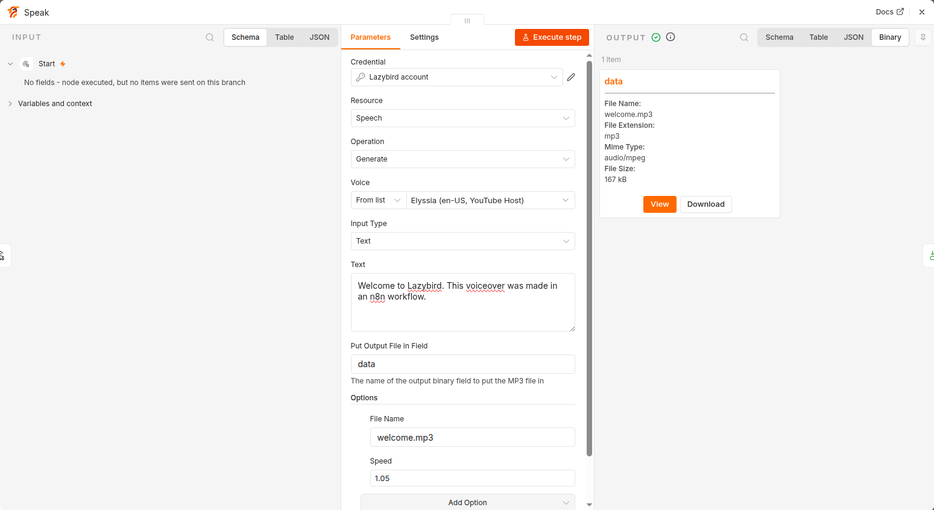Open the Input Type dropdown
The image size is (934, 510).
pos(463,241)
